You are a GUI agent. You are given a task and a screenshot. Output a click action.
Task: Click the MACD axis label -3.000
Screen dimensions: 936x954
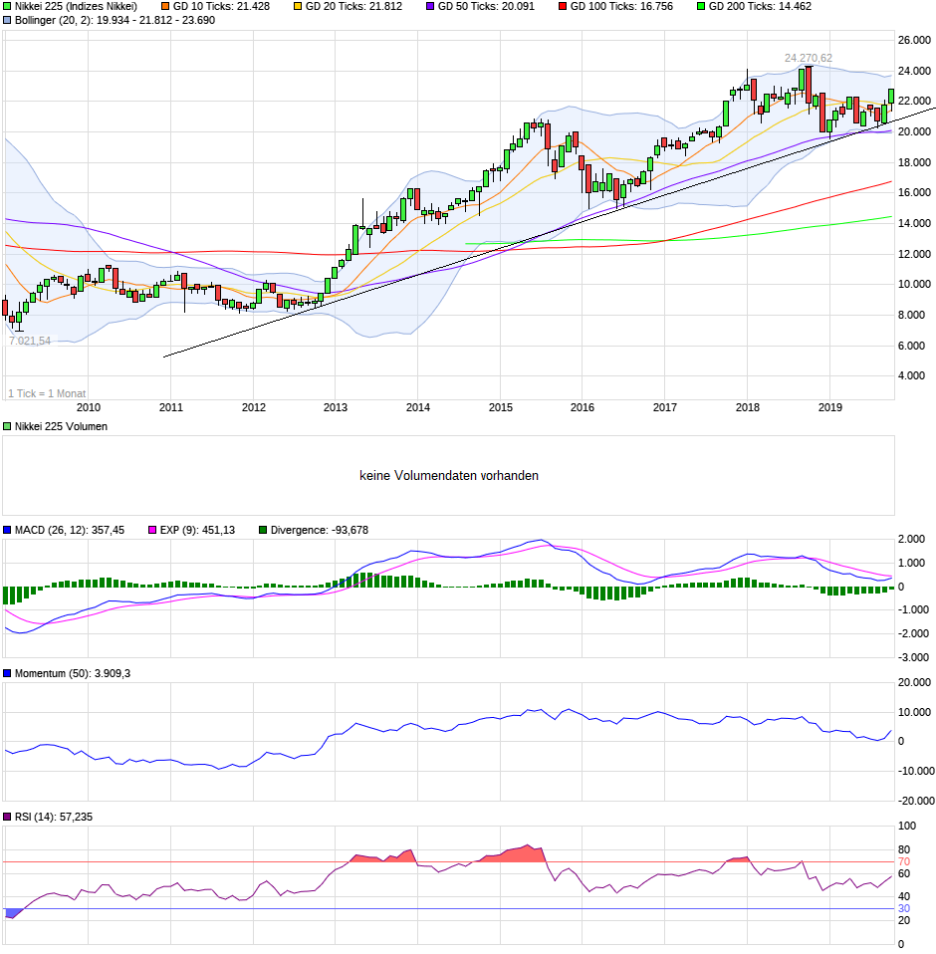pyautogui.click(x=914, y=657)
